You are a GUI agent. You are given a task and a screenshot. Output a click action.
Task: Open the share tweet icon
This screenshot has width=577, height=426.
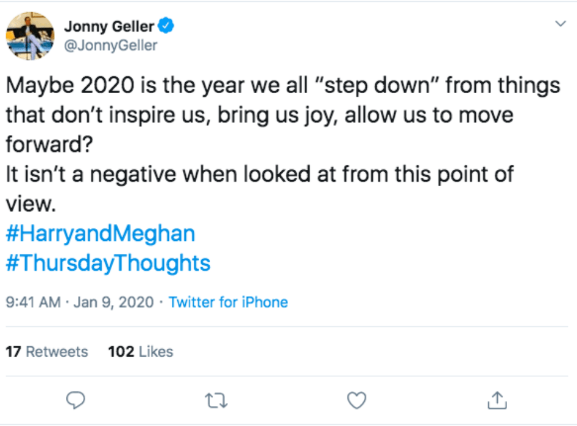[497, 400]
